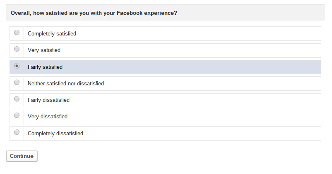The height and width of the screenshot is (174, 332).
Task: Click the "Very dissatisfied" label text
Action: 47,117
